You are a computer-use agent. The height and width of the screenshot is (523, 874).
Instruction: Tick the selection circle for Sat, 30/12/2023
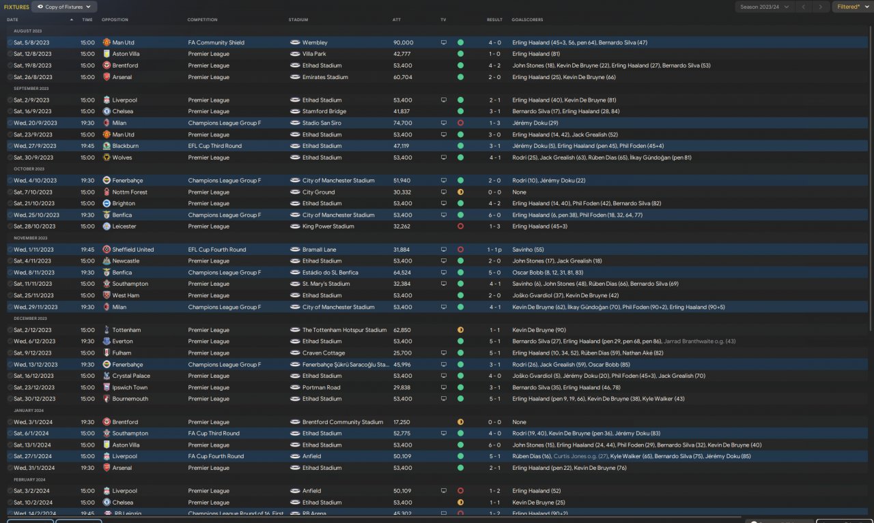tap(10, 399)
